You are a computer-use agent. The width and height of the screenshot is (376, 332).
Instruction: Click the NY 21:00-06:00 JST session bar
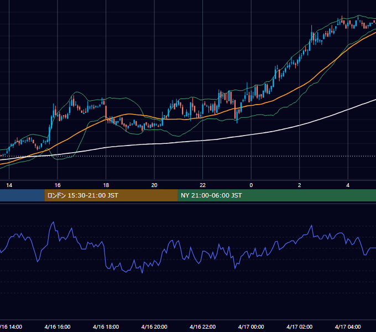click(x=276, y=195)
